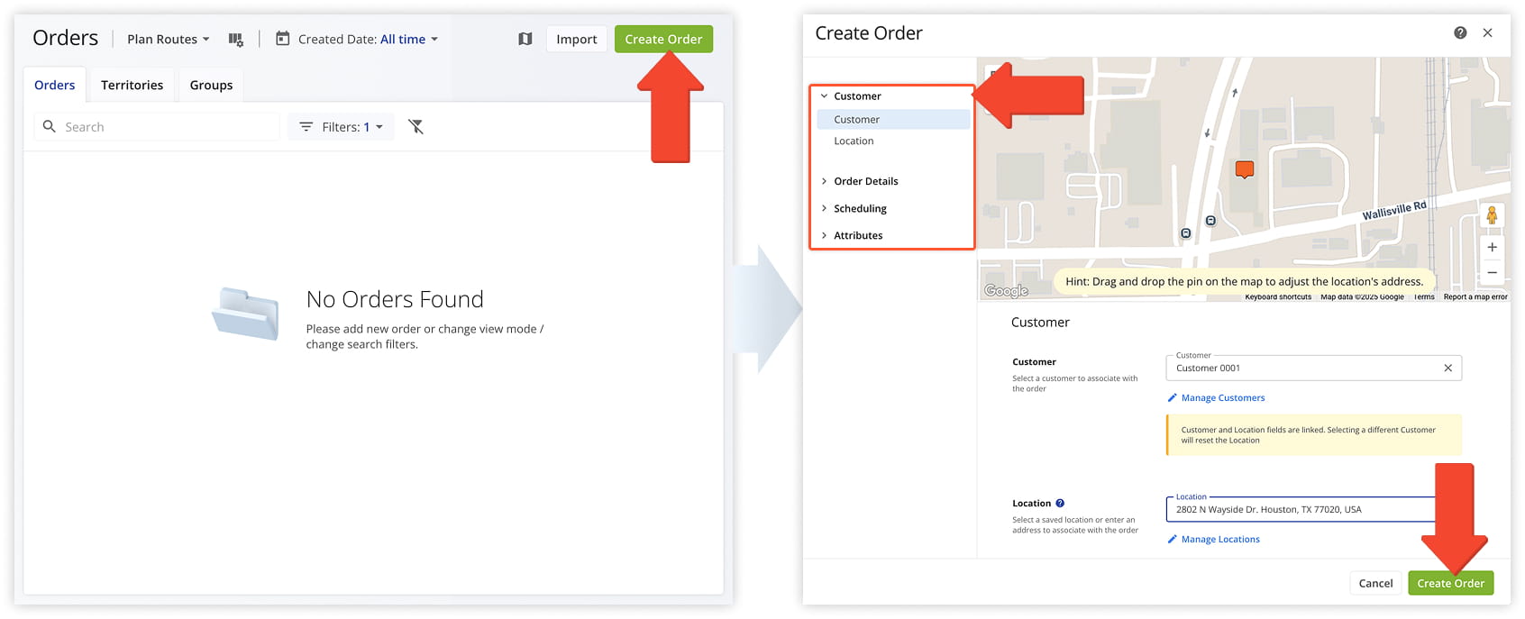Viewport: 1525px width, 619px height.
Task: Open the Plan Routes dropdown
Action: pyautogui.click(x=169, y=40)
